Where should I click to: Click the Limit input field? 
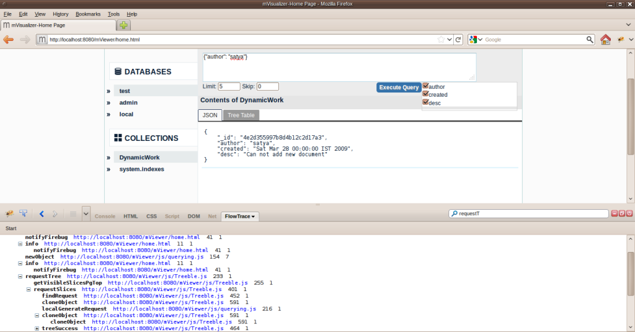(229, 86)
